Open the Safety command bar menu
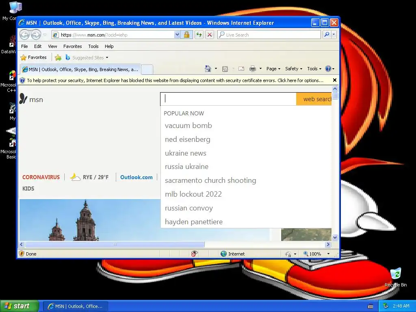 coord(293,69)
